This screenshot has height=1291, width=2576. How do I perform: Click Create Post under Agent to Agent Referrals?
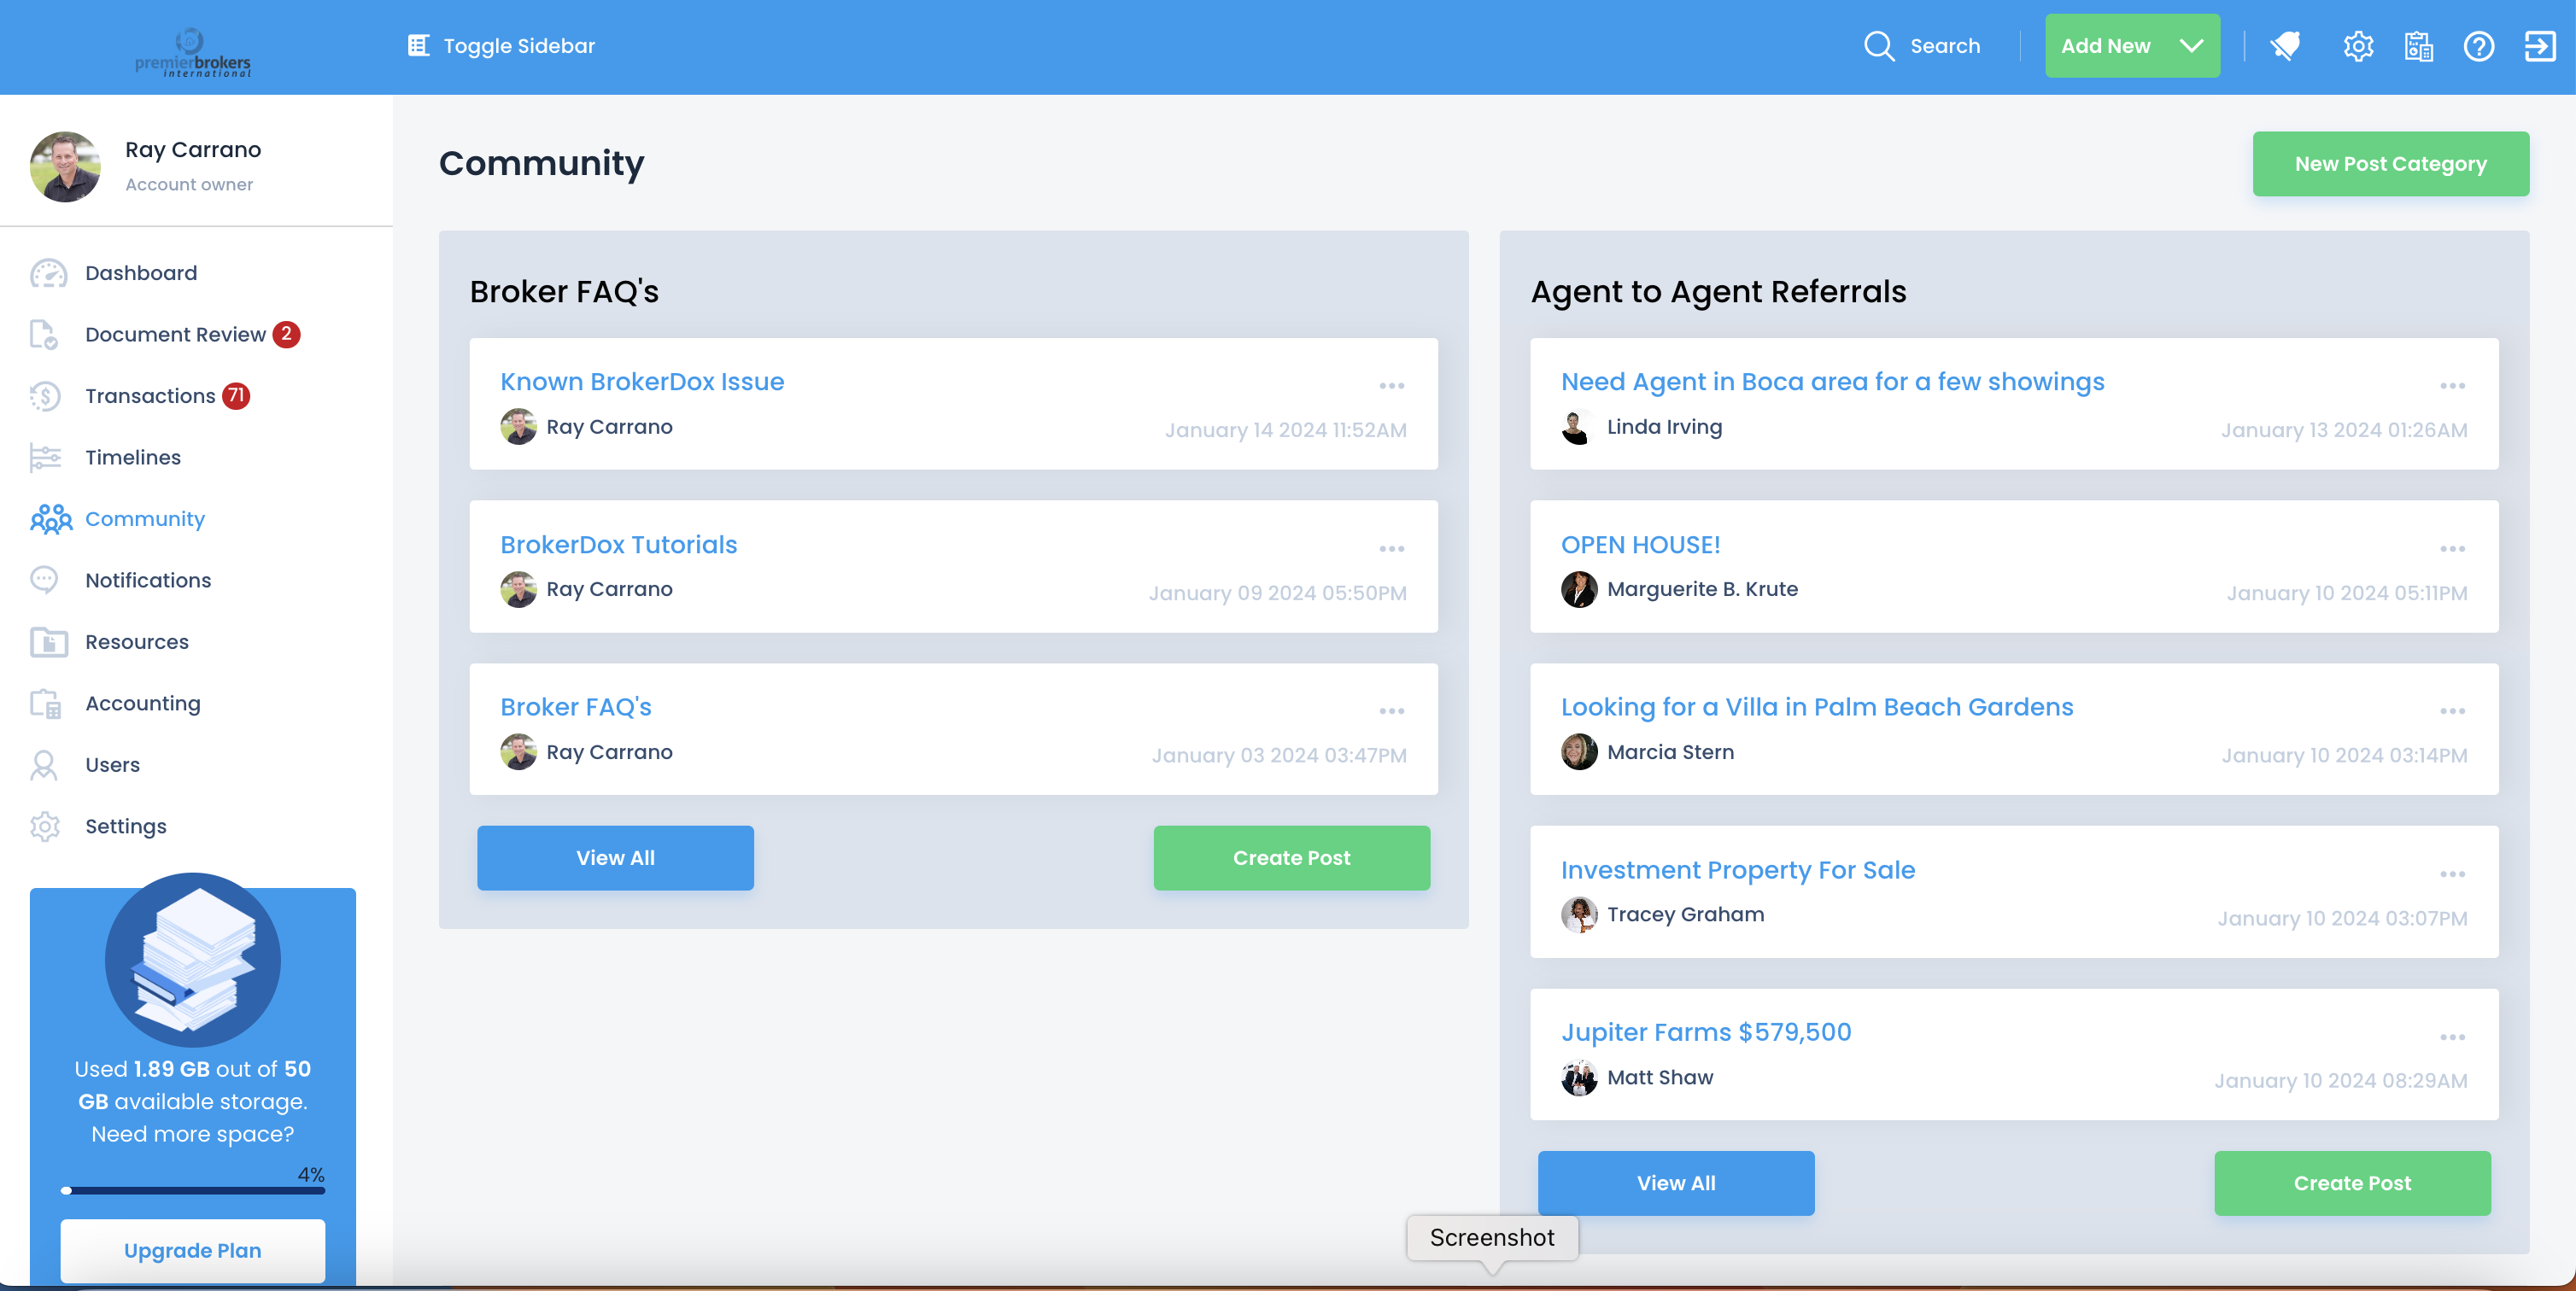coord(2352,1183)
